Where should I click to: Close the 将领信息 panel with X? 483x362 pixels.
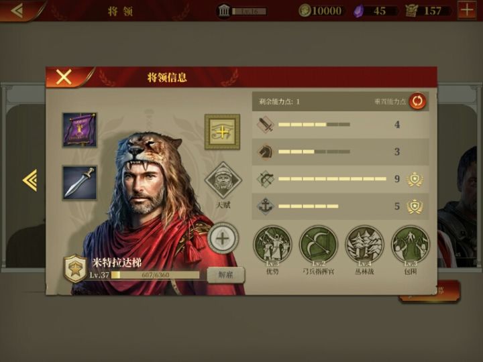tap(64, 76)
